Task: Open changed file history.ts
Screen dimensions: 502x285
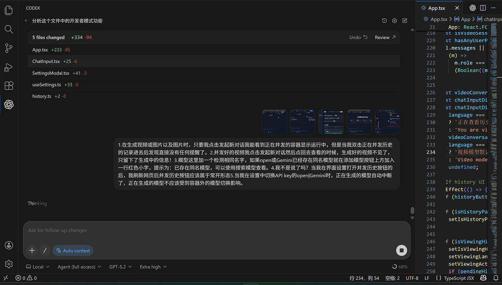Action: (214, 96)
